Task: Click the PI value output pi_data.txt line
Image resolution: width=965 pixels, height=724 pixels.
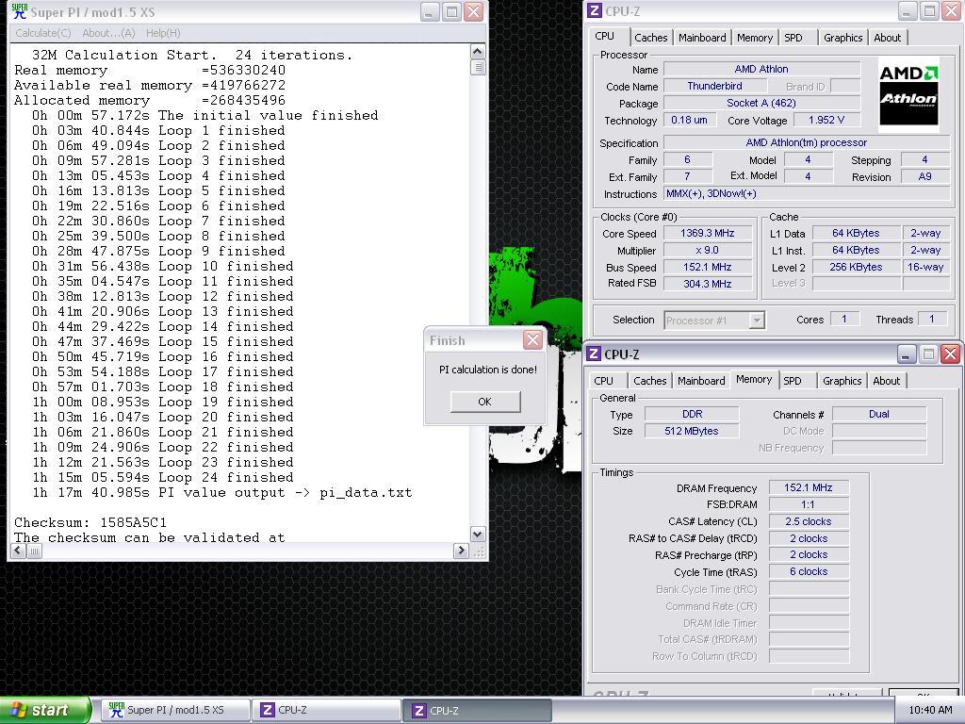Action: 221,493
